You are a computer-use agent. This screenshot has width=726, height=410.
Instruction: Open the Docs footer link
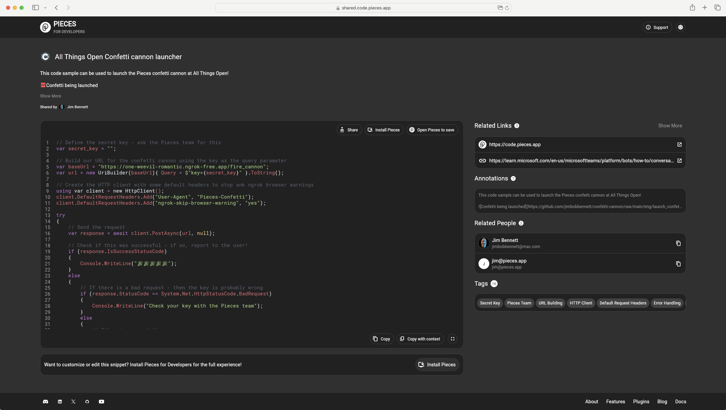[681, 402]
